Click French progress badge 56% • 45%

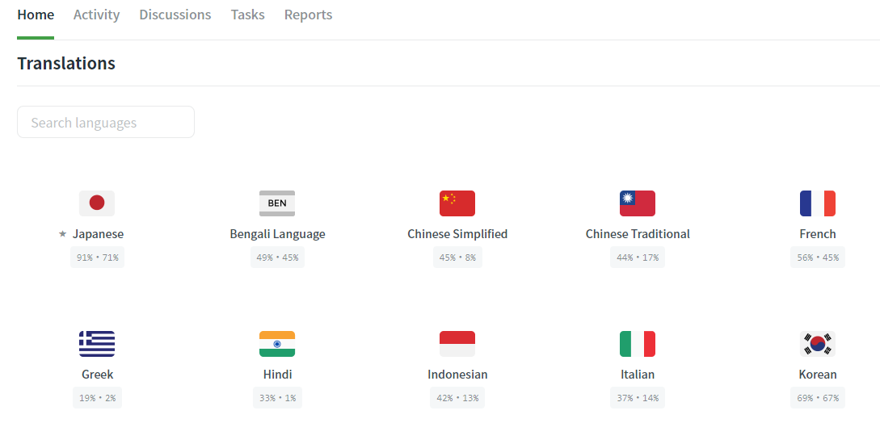click(x=818, y=258)
